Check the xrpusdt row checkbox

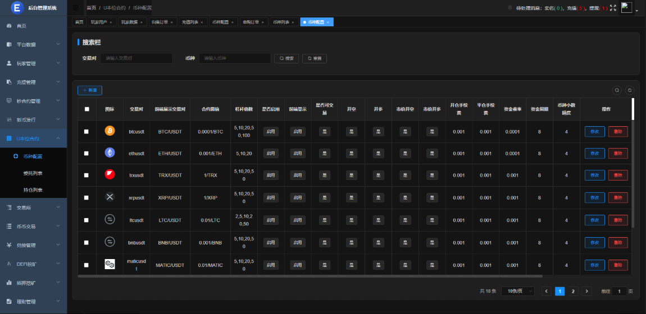click(87, 197)
